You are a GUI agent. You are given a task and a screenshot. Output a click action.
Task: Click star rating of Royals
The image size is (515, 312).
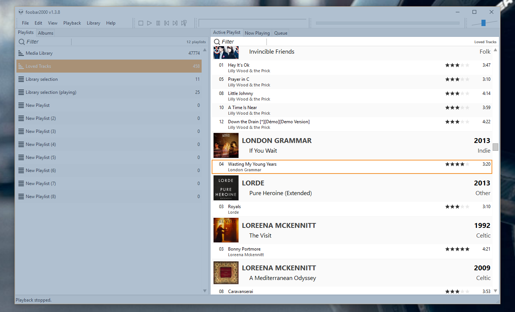457,207
